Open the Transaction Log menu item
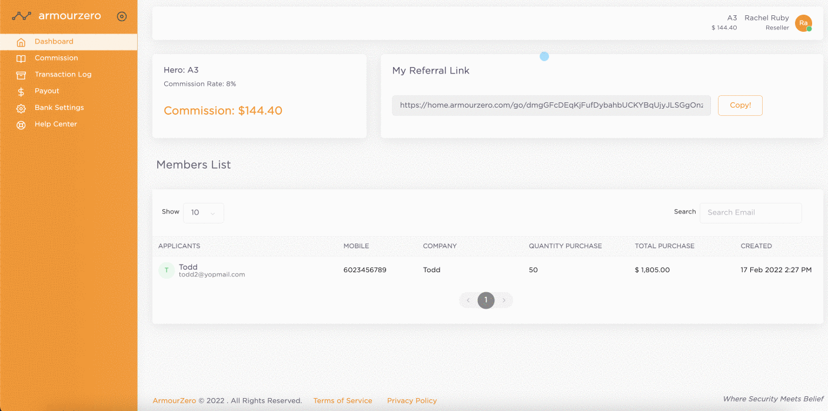 69,75
